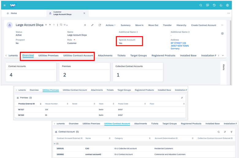The width and height of the screenshot is (239, 158).
Task: Click the flag icon beside Large Account Divya
Action: (x=50, y=25)
